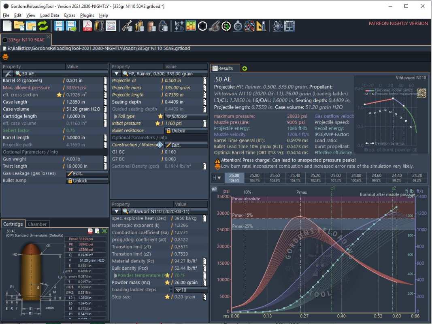
Task: Open a load file with the folder icon
Action: pyautogui.click(x=19, y=26)
